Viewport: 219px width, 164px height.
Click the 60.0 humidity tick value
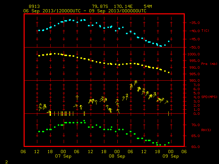[195, 147]
